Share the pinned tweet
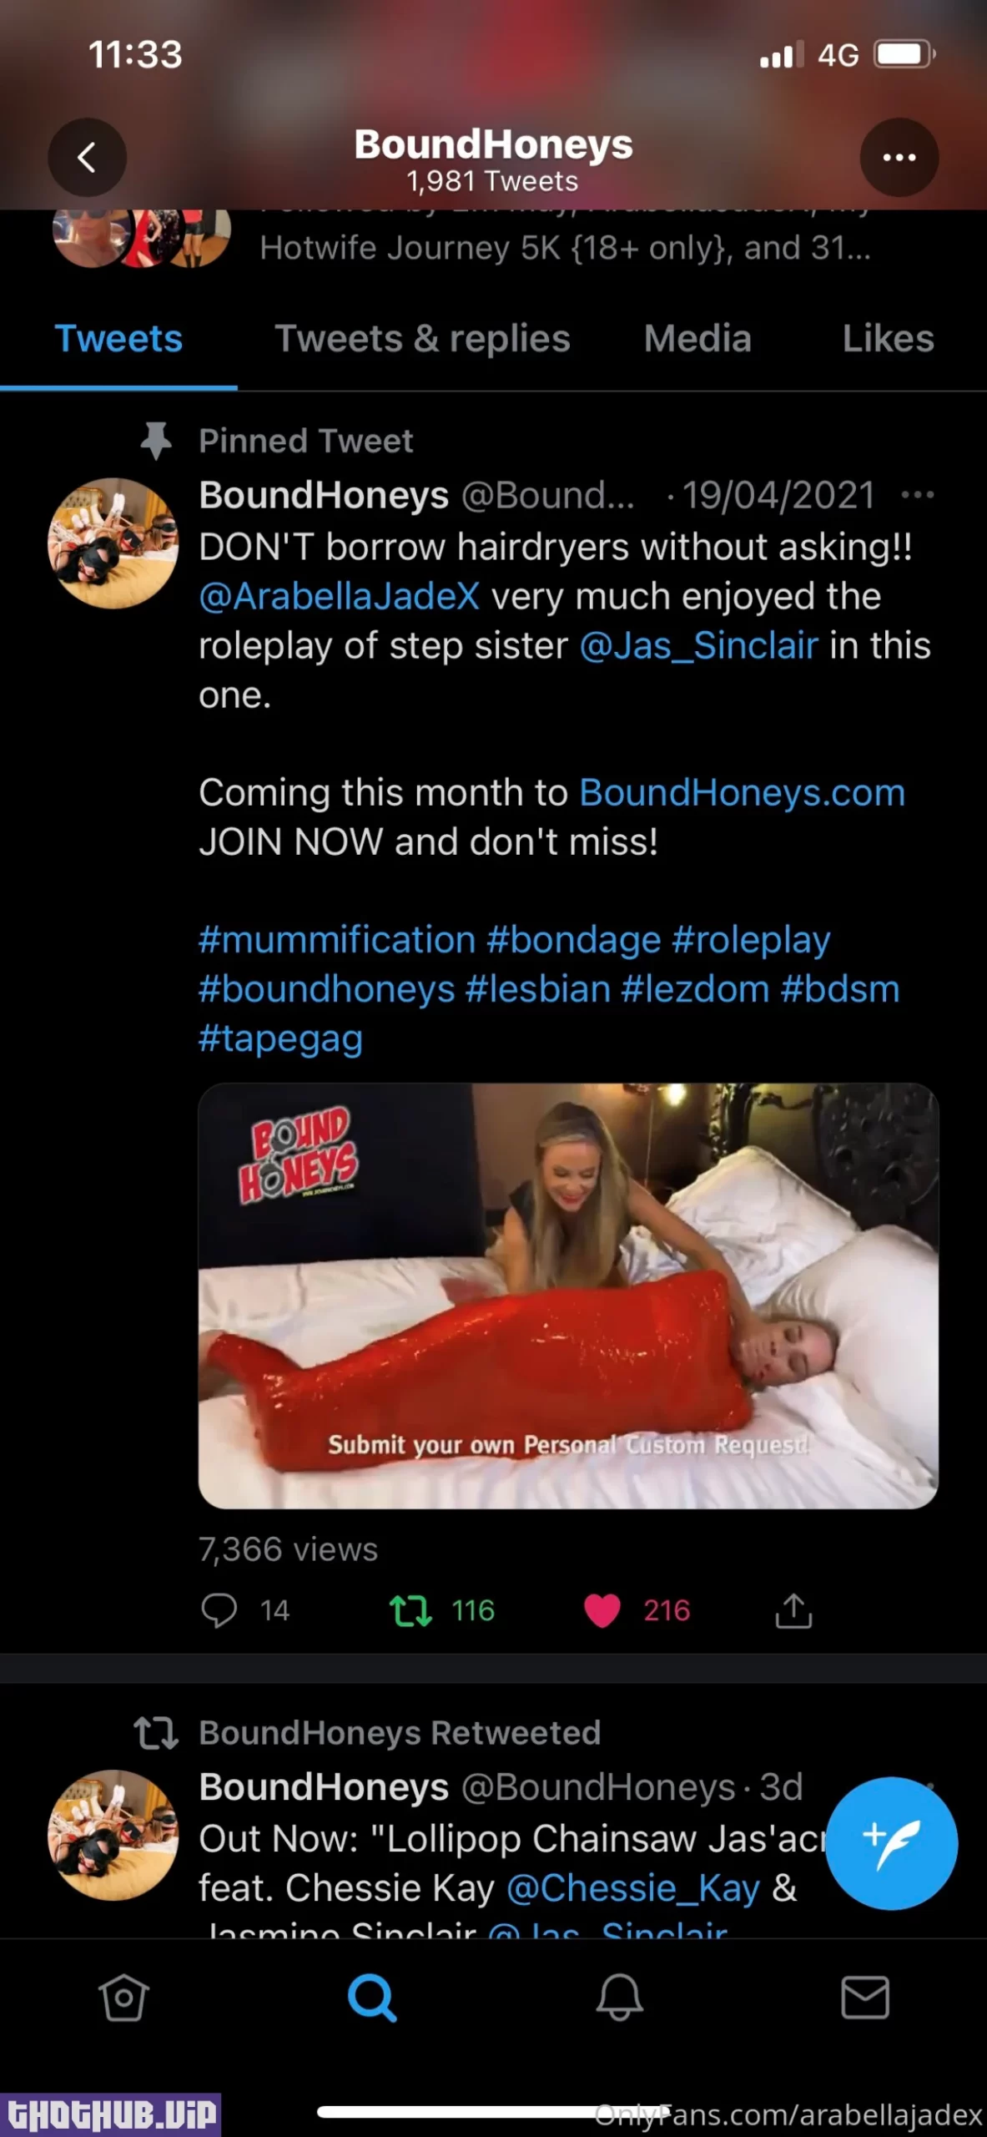Viewport: 987px width, 2137px height. (793, 1610)
